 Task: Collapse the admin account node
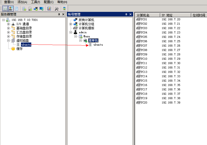coord(71,32)
